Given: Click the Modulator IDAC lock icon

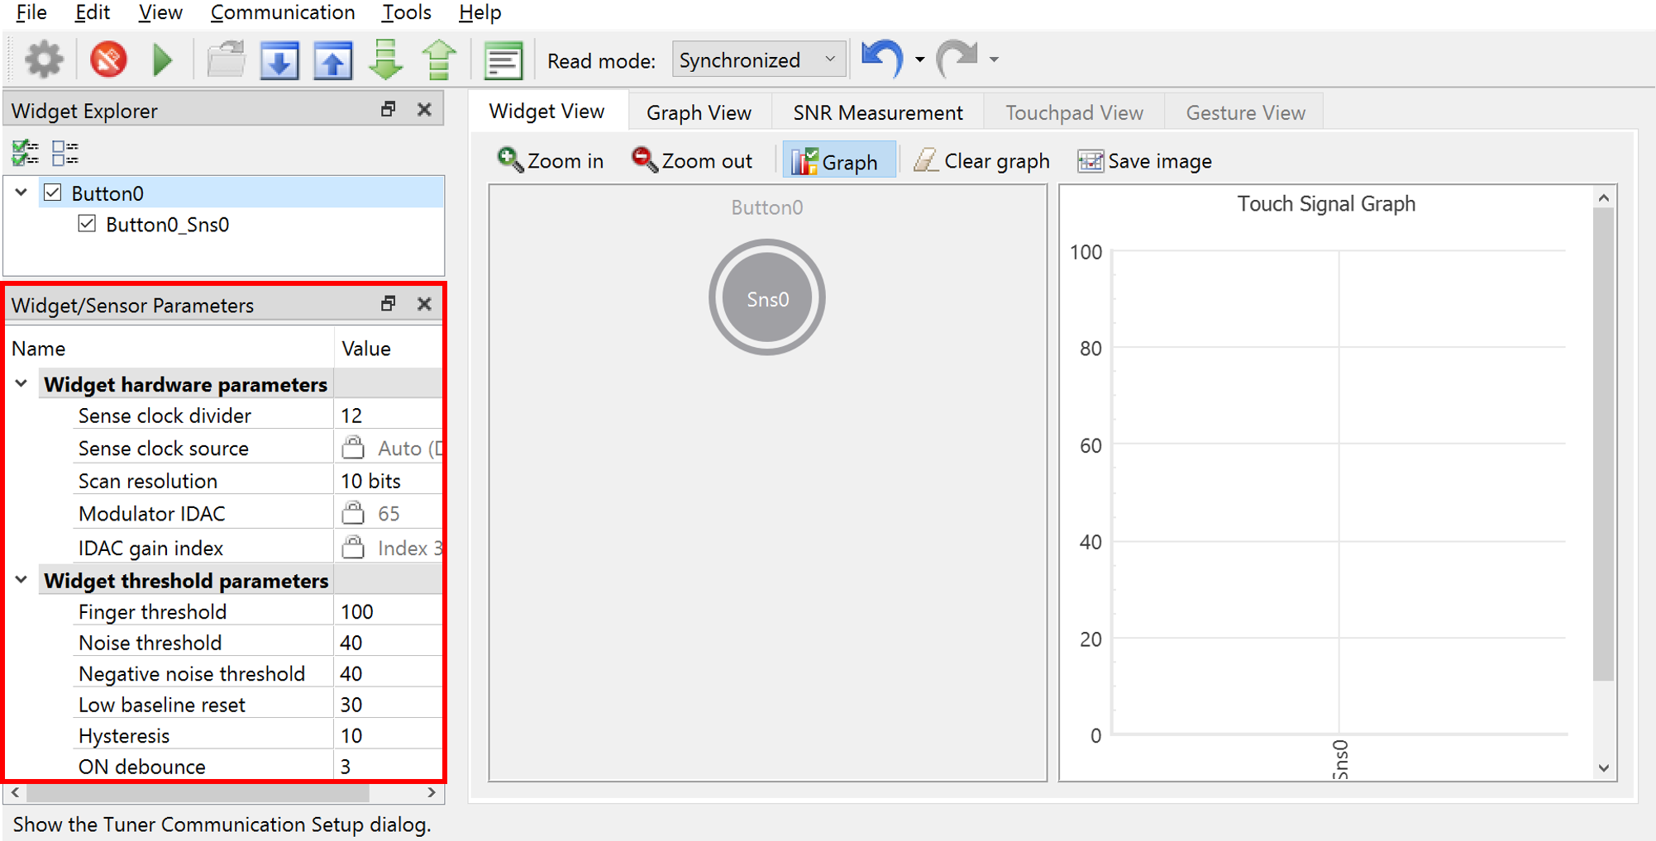Looking at the screenshot, I should coord(353,513).
